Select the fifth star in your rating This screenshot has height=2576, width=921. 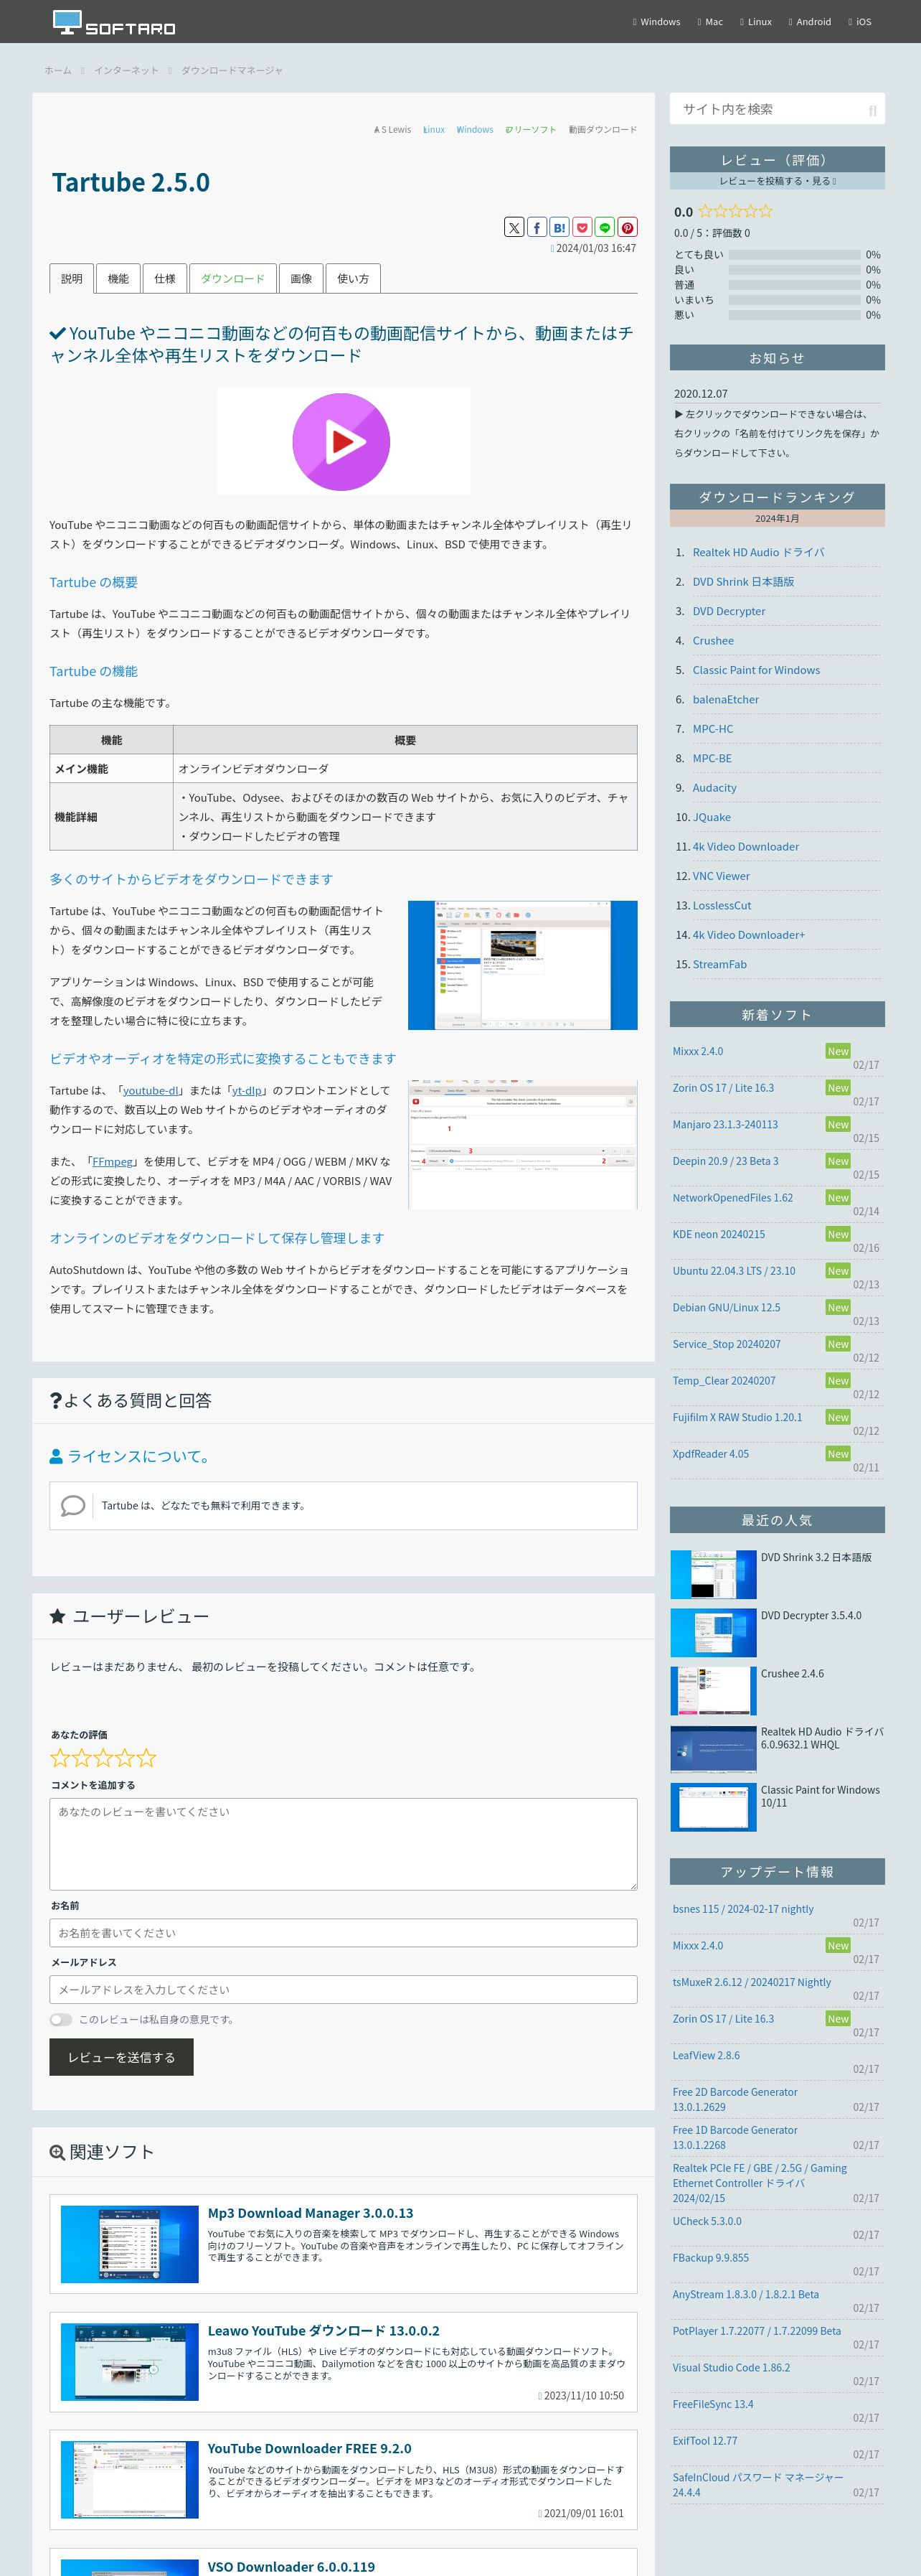[147, 1757]
